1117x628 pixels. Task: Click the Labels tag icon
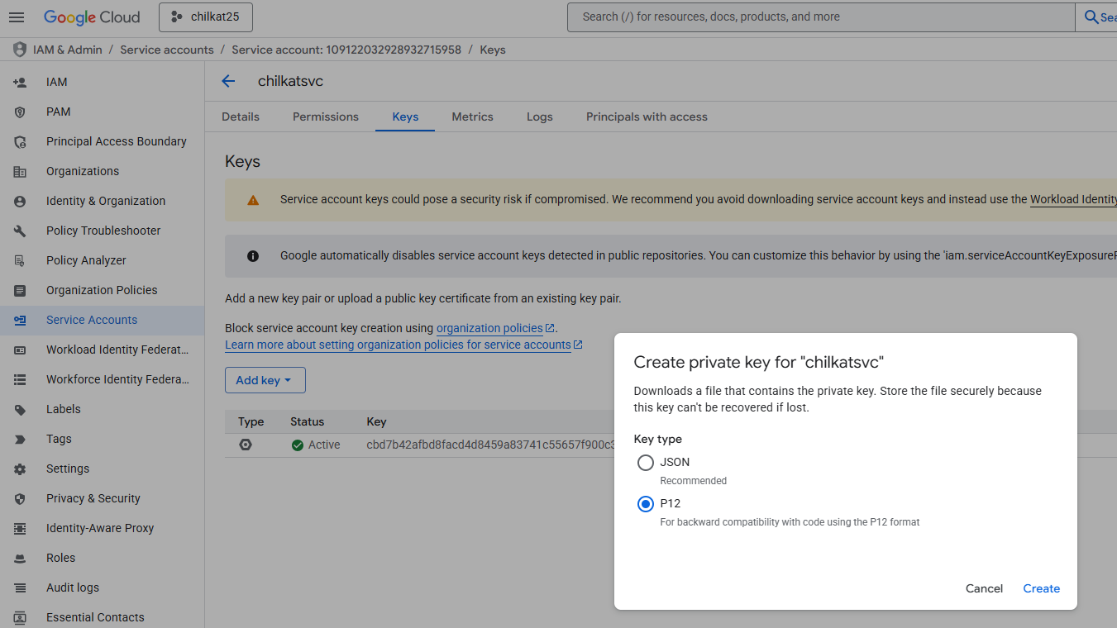[x=20, y=409]
